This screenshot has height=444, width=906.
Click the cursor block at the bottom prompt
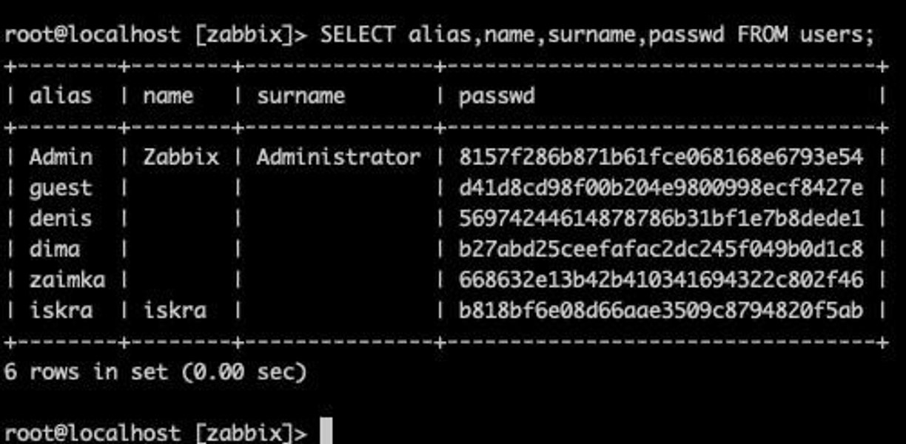tap(326, 431)
